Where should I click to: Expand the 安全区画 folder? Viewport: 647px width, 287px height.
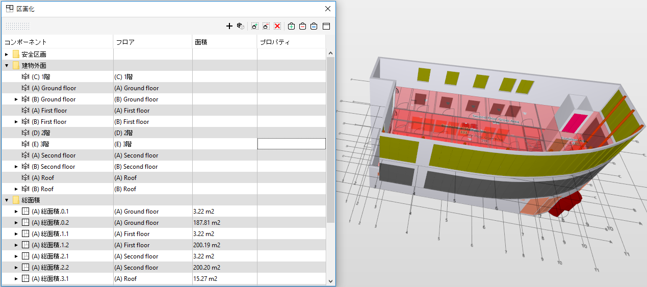tap(7, 54)
